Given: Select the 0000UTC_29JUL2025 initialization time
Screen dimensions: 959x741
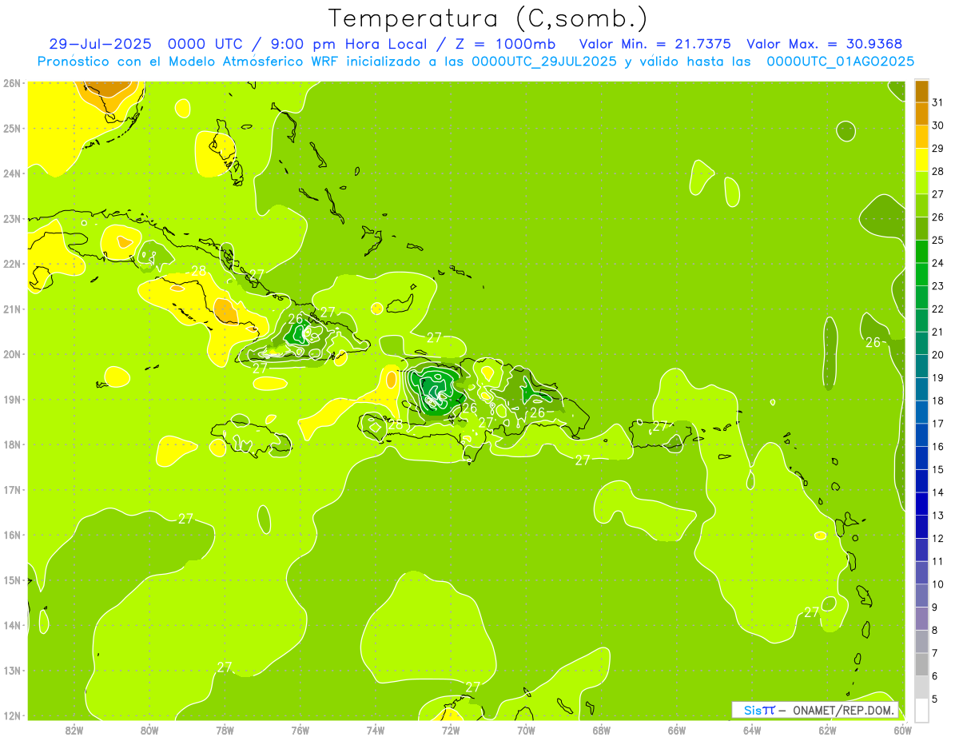Looking at the screenshot, I should (x=544, y=62).
